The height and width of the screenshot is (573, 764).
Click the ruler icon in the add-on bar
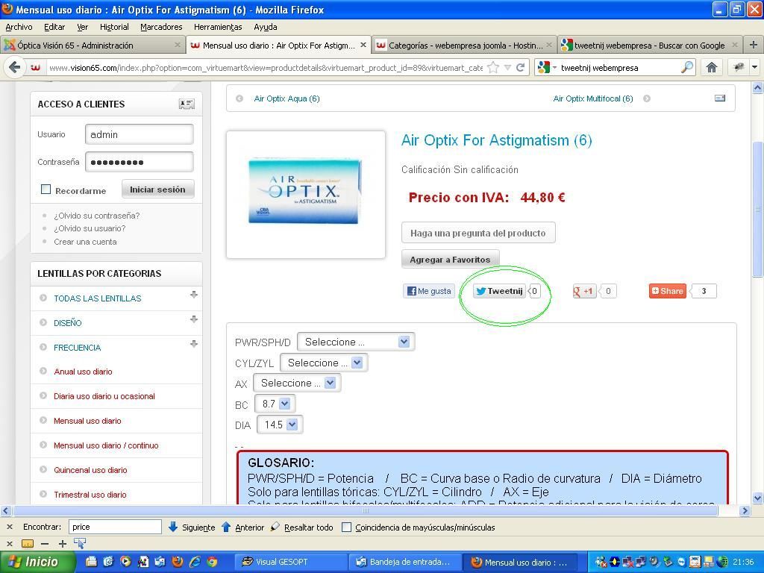pyautogui.click(x=28, y=543)
